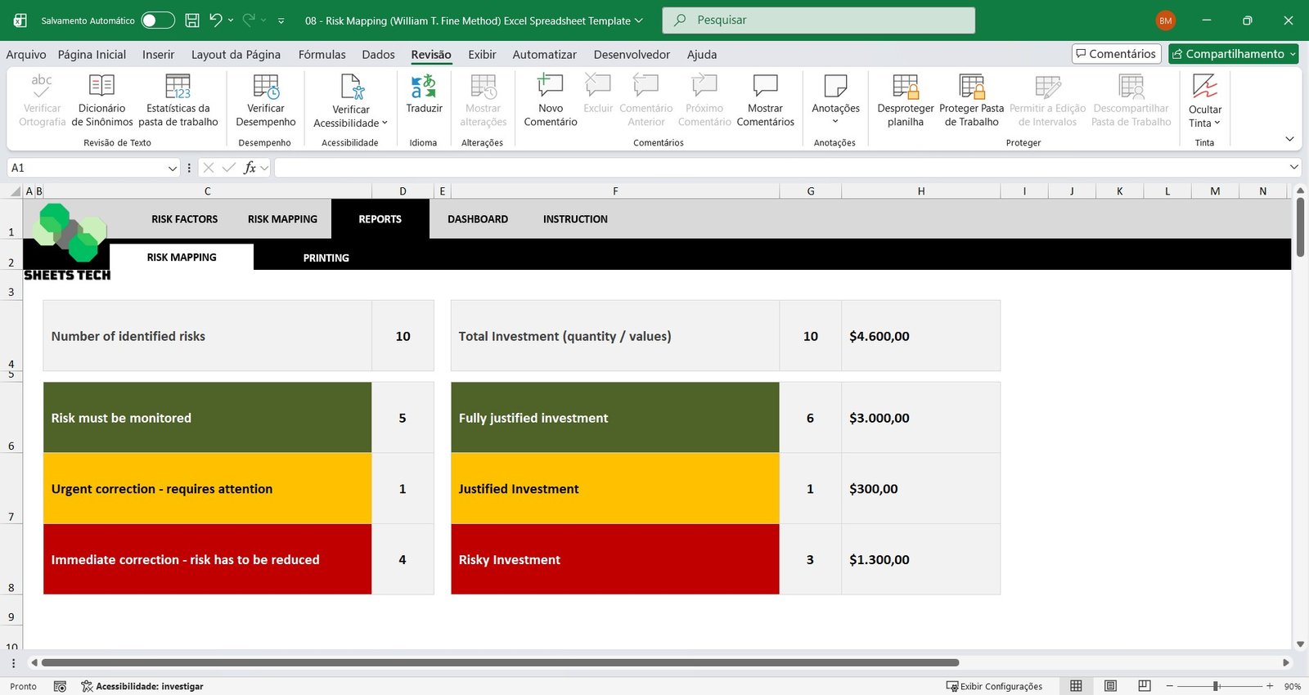Click into the Pesquisar search box
The width and height of the screenshot is (1309, 695).
click(818, 20)
